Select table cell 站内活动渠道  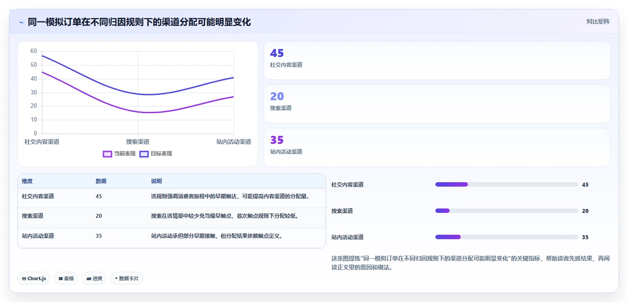[38, 236]
